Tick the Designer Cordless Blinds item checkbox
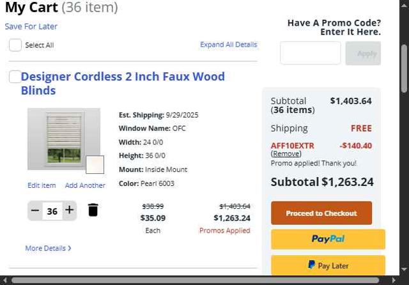The image size is (409, 285). coord(15,77)
